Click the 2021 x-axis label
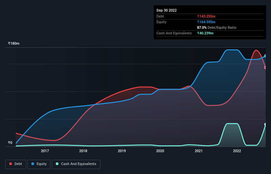This screenshot has height=174, width=271. click(199, 151)
